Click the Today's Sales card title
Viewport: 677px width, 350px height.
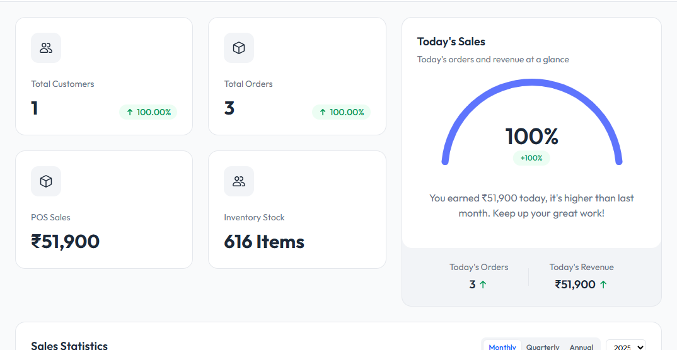point(451,42)
